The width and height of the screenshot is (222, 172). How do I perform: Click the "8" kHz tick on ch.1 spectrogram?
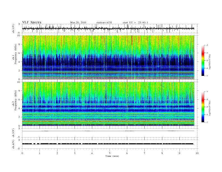pos(20,44)
